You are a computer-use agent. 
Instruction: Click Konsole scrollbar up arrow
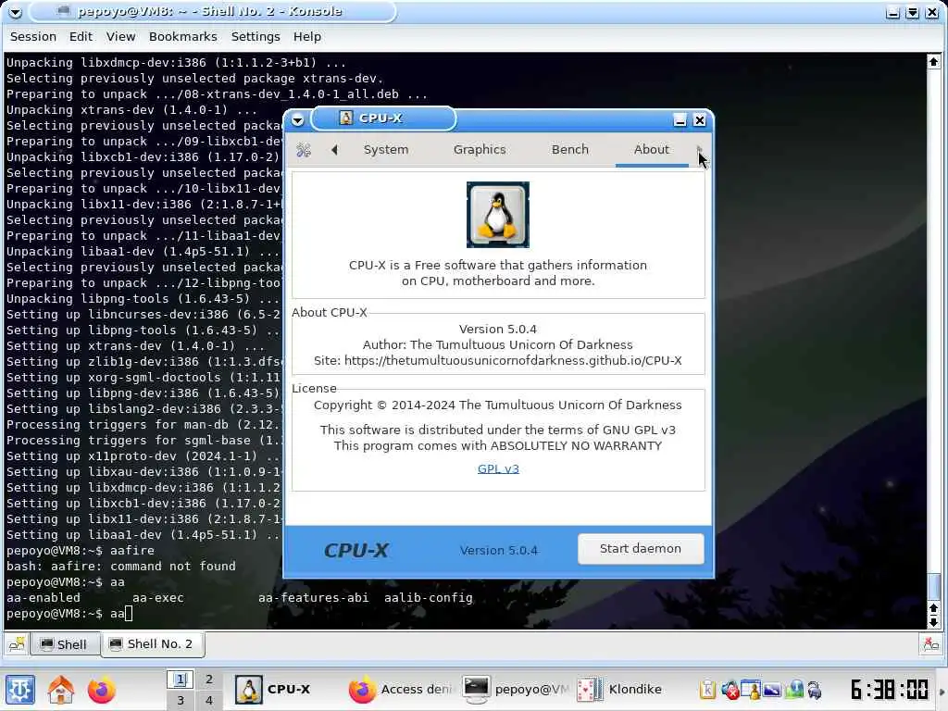tap(933, 62)
